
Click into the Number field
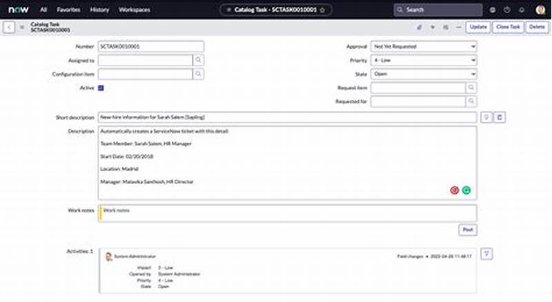(151, 46)
